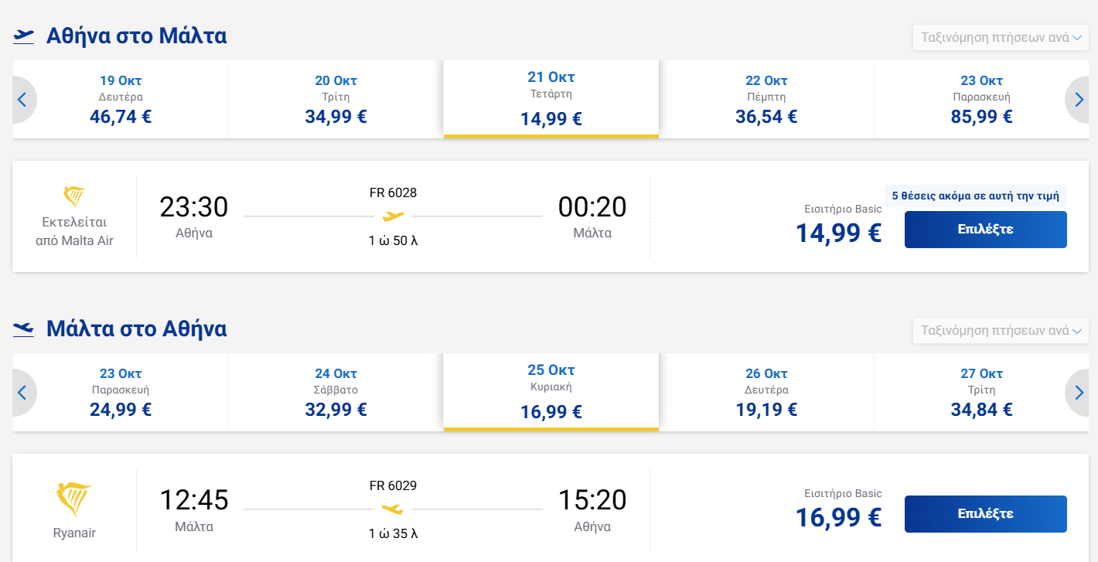1098x562 pixels.
Task: Select the 20 Οκτ Τρίτη date tab
Action: [336, 100]
